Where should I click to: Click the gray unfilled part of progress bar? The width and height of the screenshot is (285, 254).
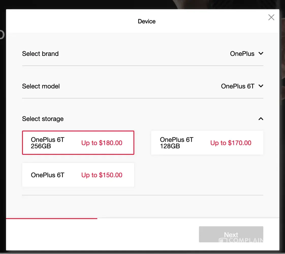(x=188, y=218)
